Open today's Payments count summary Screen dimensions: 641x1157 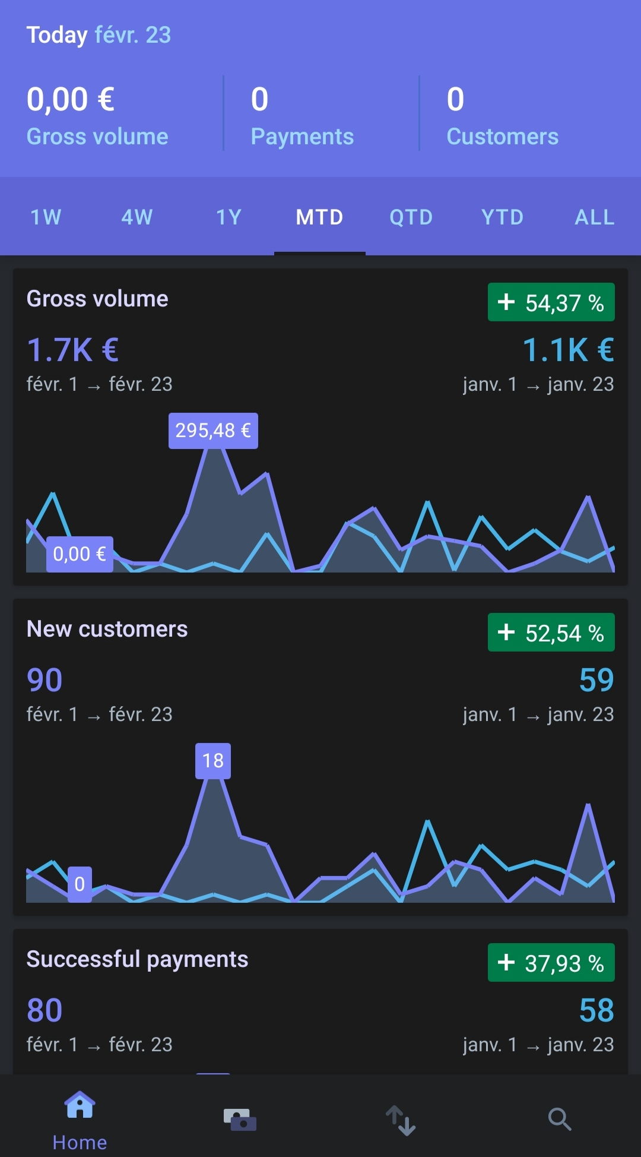[x=303, y=116]
